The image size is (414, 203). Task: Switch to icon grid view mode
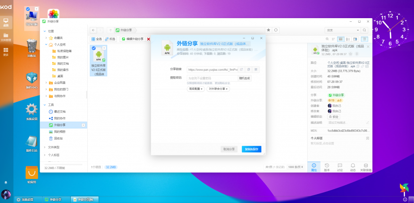340,39
